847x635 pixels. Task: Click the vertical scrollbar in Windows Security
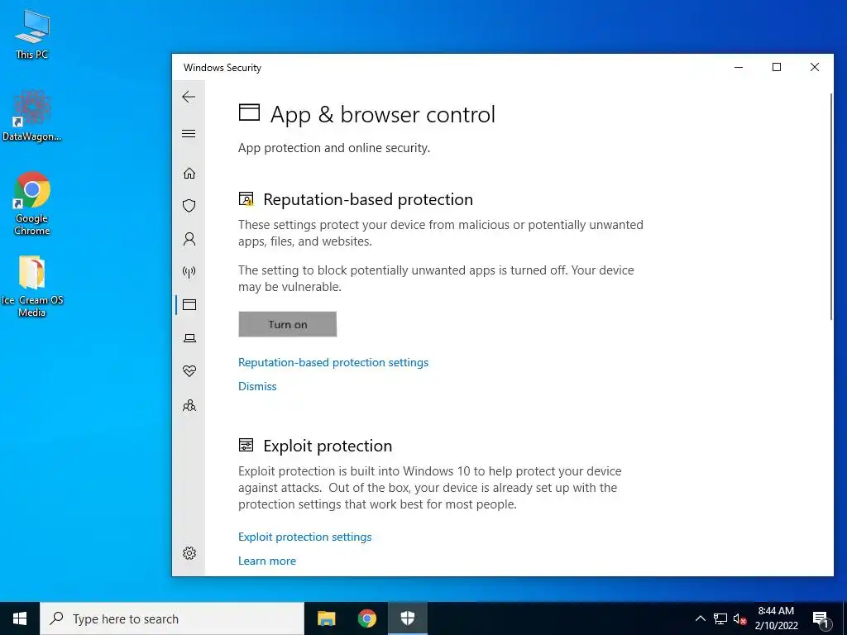831,206
